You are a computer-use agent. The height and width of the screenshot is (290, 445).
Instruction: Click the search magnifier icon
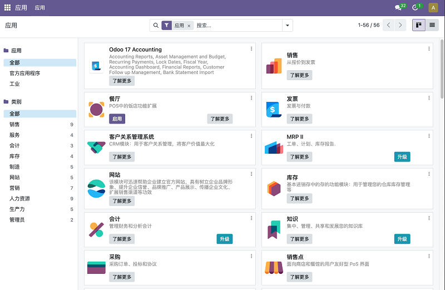[156, 25]
